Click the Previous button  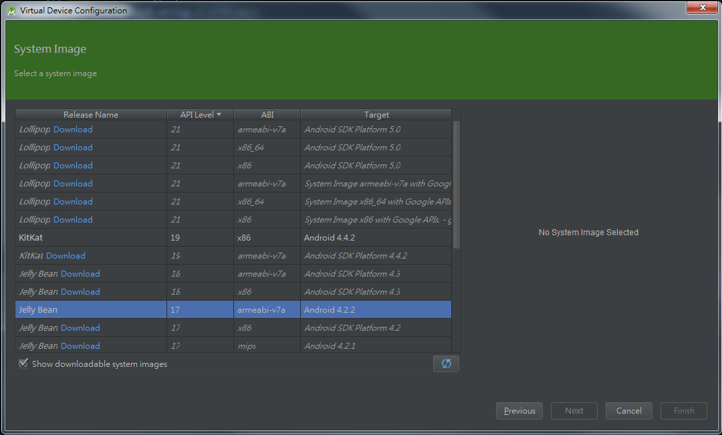pyautogui.click(x=519, y=410)
